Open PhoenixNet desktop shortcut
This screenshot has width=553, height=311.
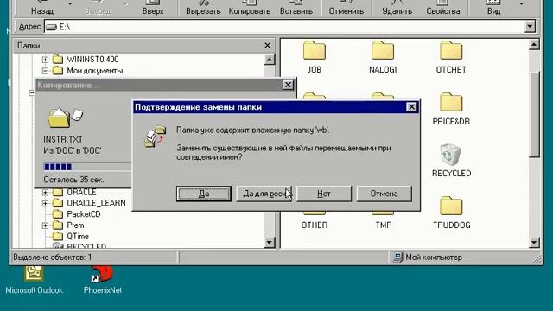(102, 281)
